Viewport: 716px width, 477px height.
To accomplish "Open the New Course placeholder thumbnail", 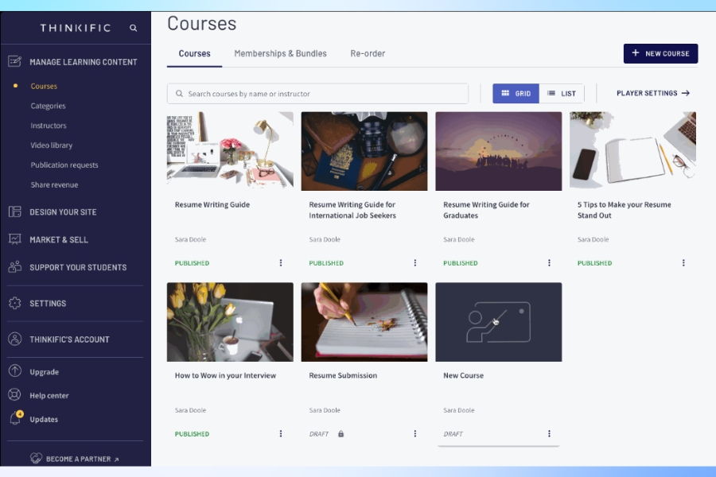I will [499, 322].
